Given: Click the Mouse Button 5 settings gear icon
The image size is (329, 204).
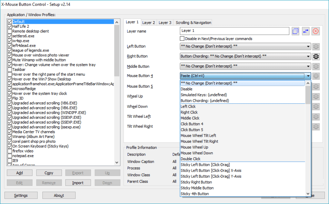Looking at the screenshot, I should click(x=315, y=86).
